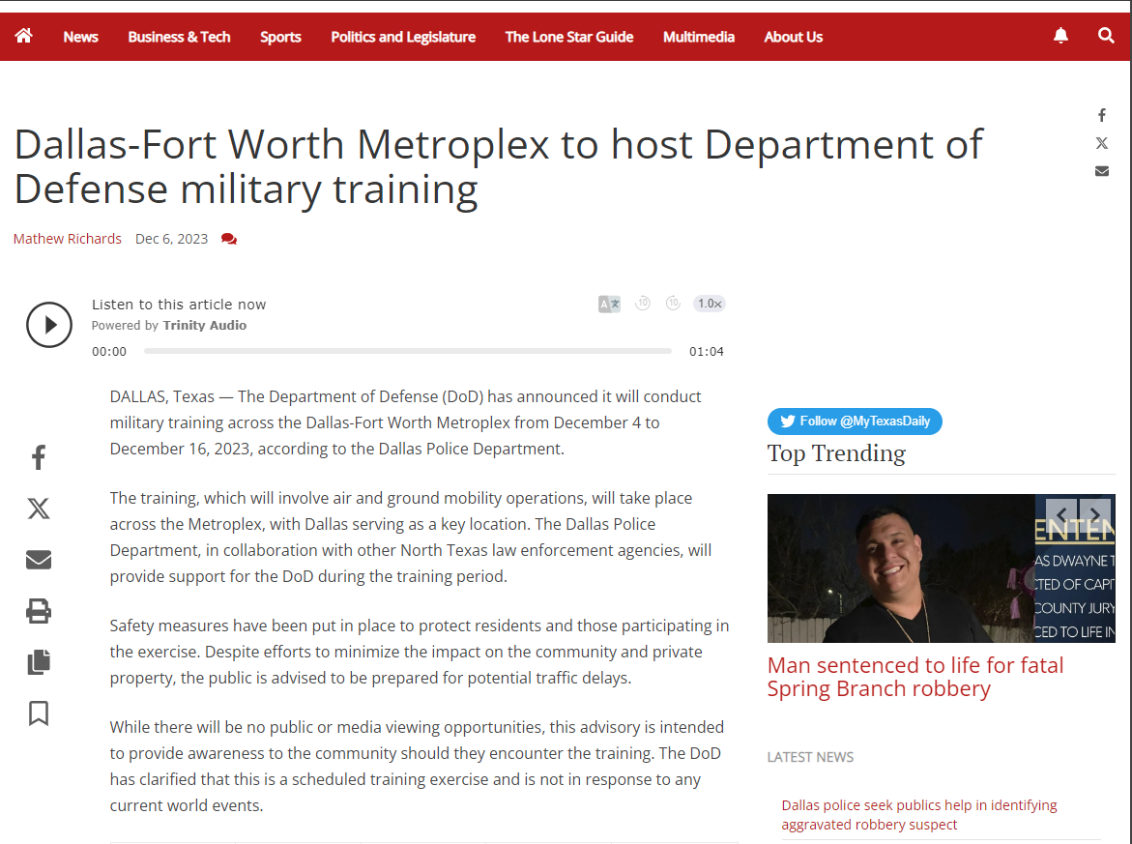This screenshot has height=844, width=1132.
Task: Open the Multimedia menu
Action: (699, 37)
